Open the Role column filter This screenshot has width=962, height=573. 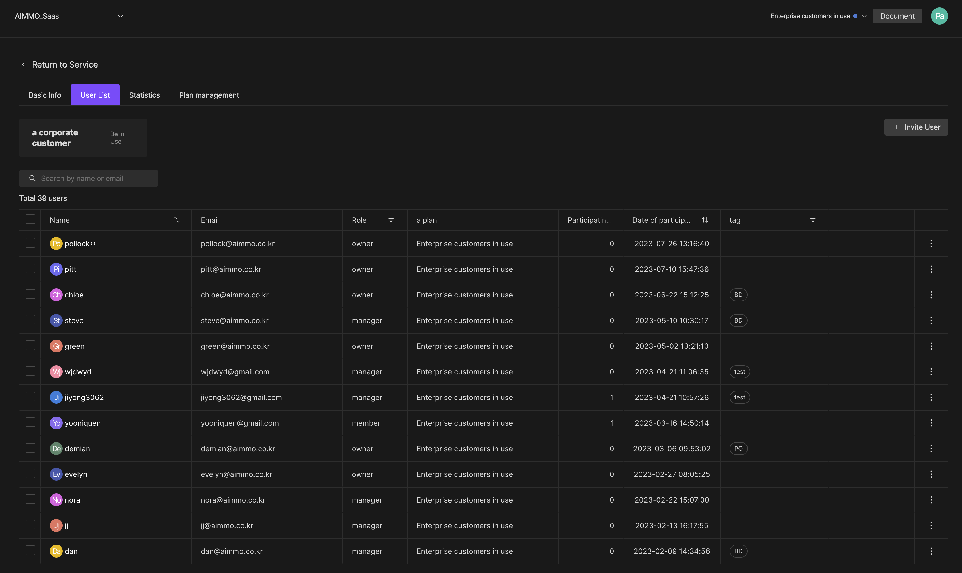pyautogui.click(x=391, y=220)
